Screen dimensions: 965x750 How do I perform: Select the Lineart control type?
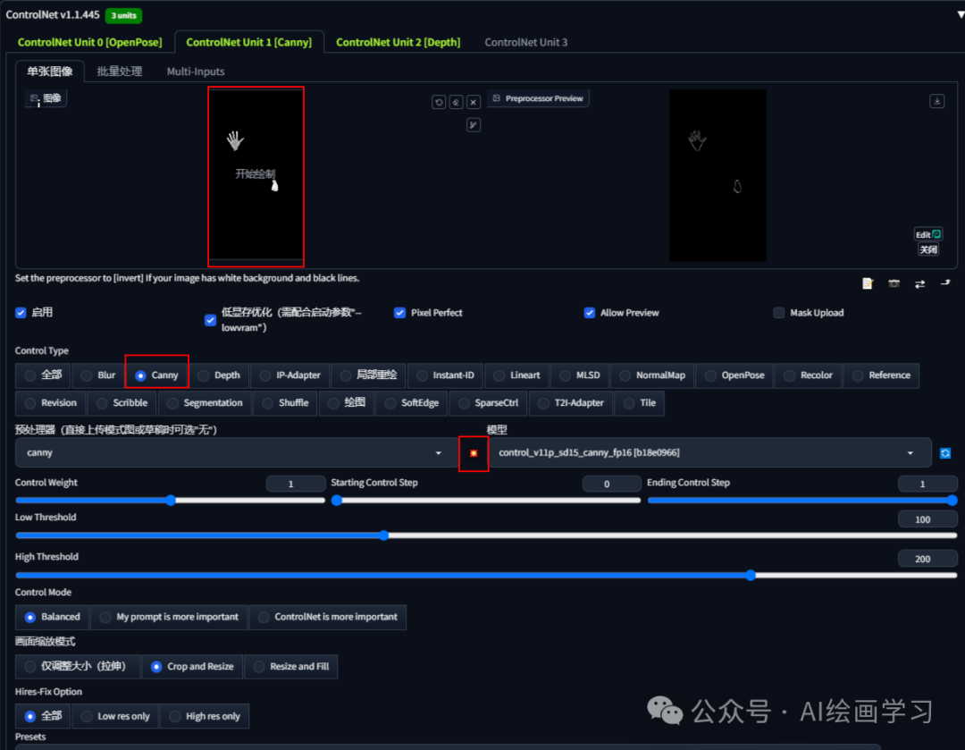click(517, 375)
